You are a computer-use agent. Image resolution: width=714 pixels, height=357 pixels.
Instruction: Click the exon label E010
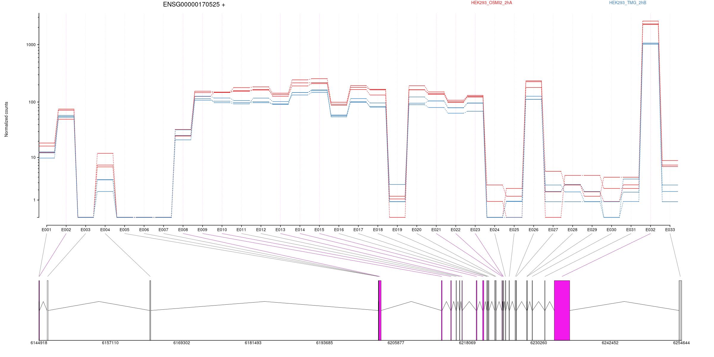point(222,230)
